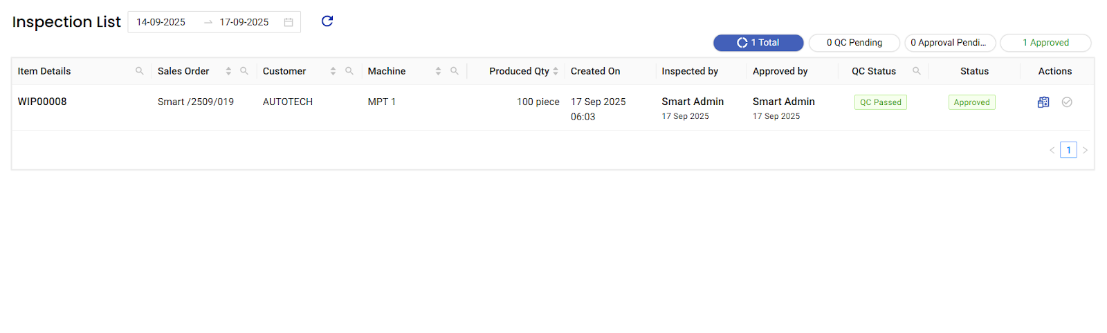Select the 0 QC Pending filter
The width and height of the screenshot is (1107, 333).
point(854,43)
